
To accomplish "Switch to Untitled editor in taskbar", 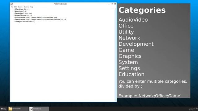I will [x=39, y=109].
